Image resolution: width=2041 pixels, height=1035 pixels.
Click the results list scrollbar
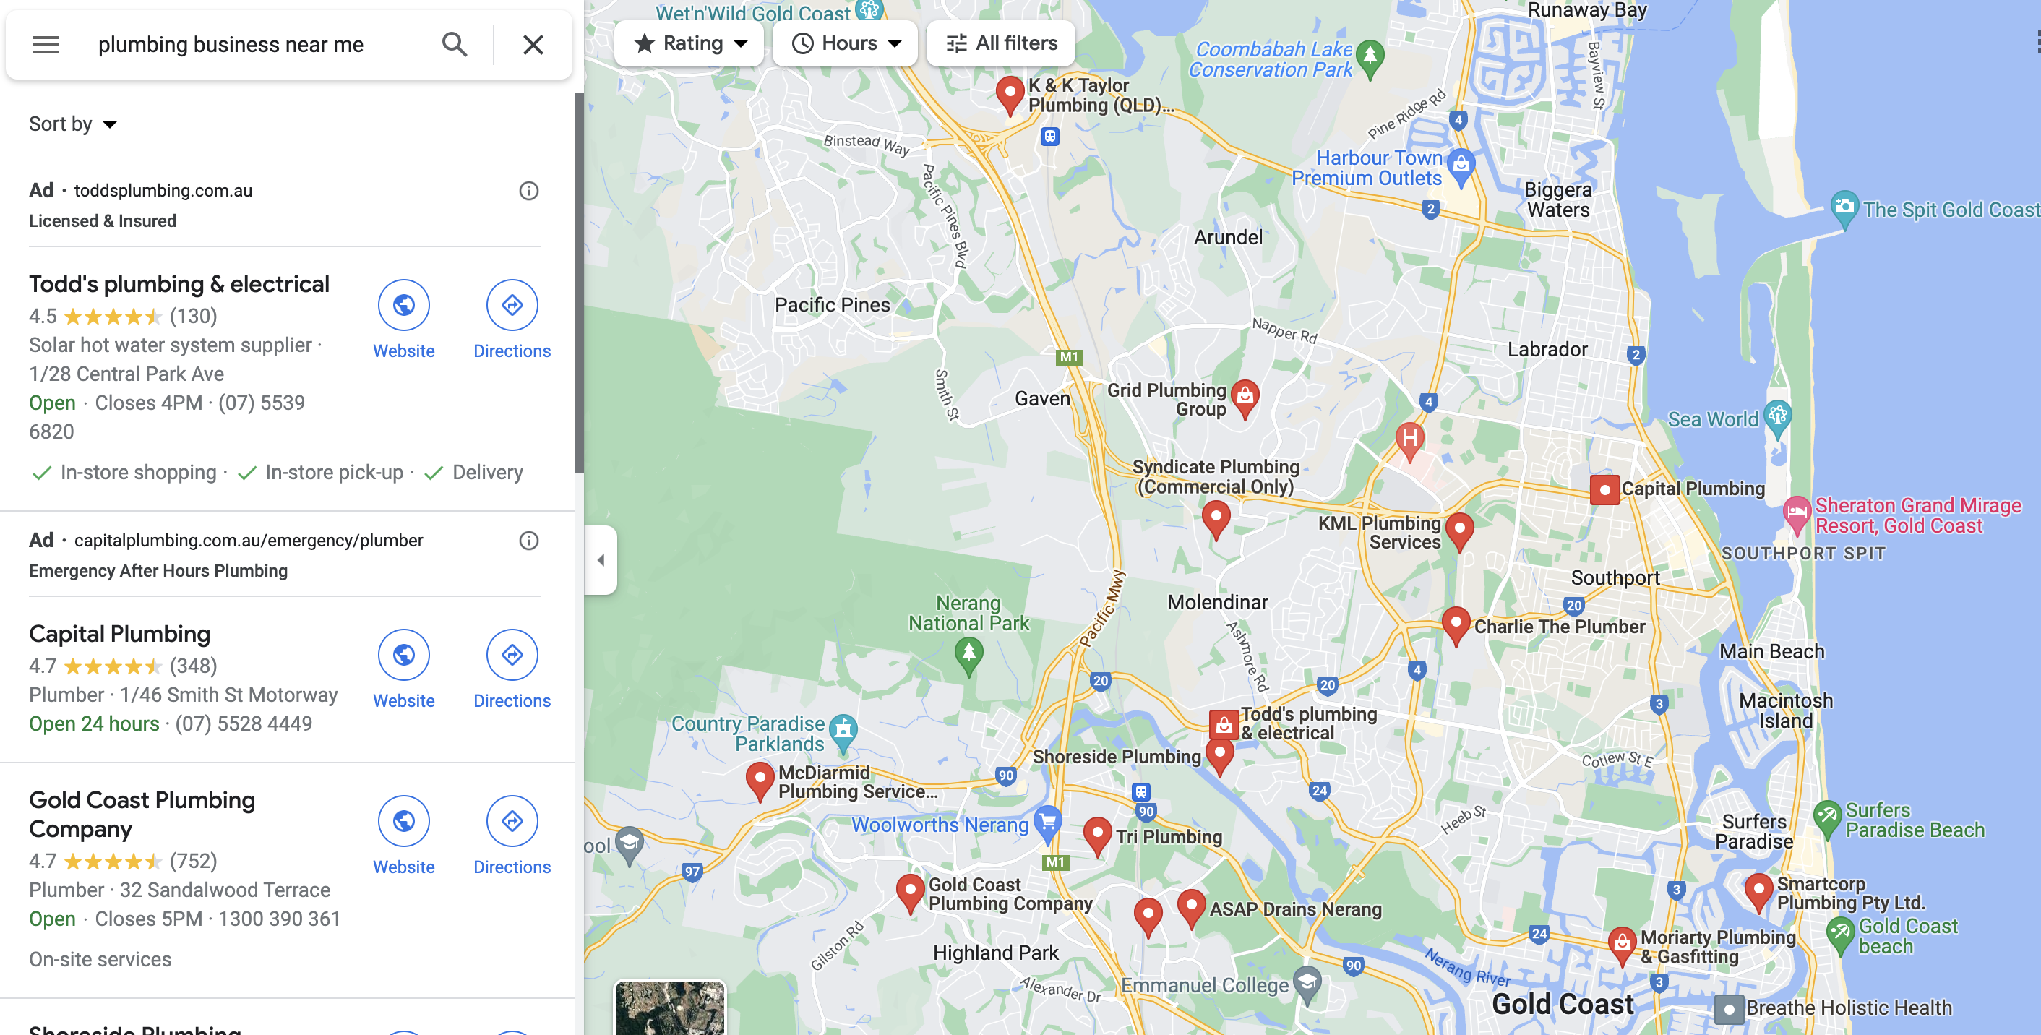pos(579,282)
